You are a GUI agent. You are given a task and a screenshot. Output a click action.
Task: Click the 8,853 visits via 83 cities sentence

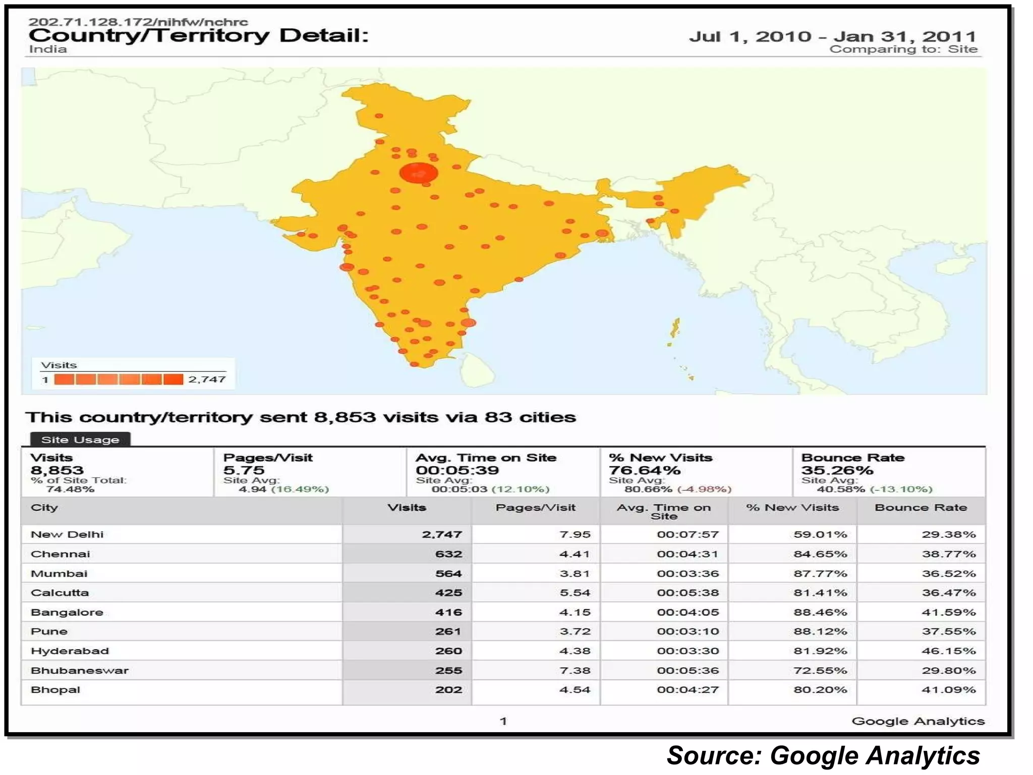[301, 417]
